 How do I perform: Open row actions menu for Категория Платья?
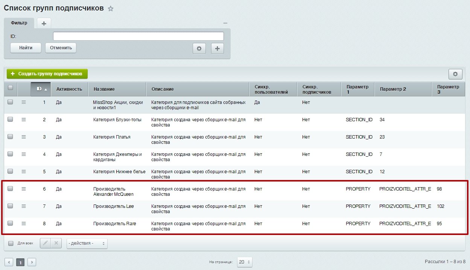tap(24, 137)
